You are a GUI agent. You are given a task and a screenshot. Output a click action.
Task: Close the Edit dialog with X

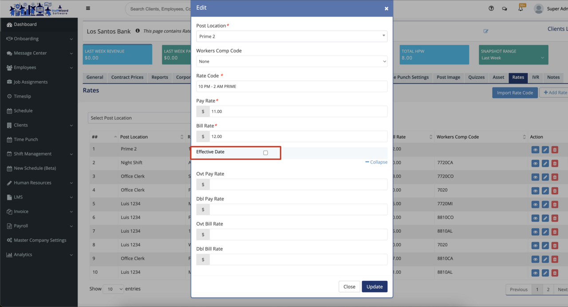pyautogui.click(x=386, y=8)
